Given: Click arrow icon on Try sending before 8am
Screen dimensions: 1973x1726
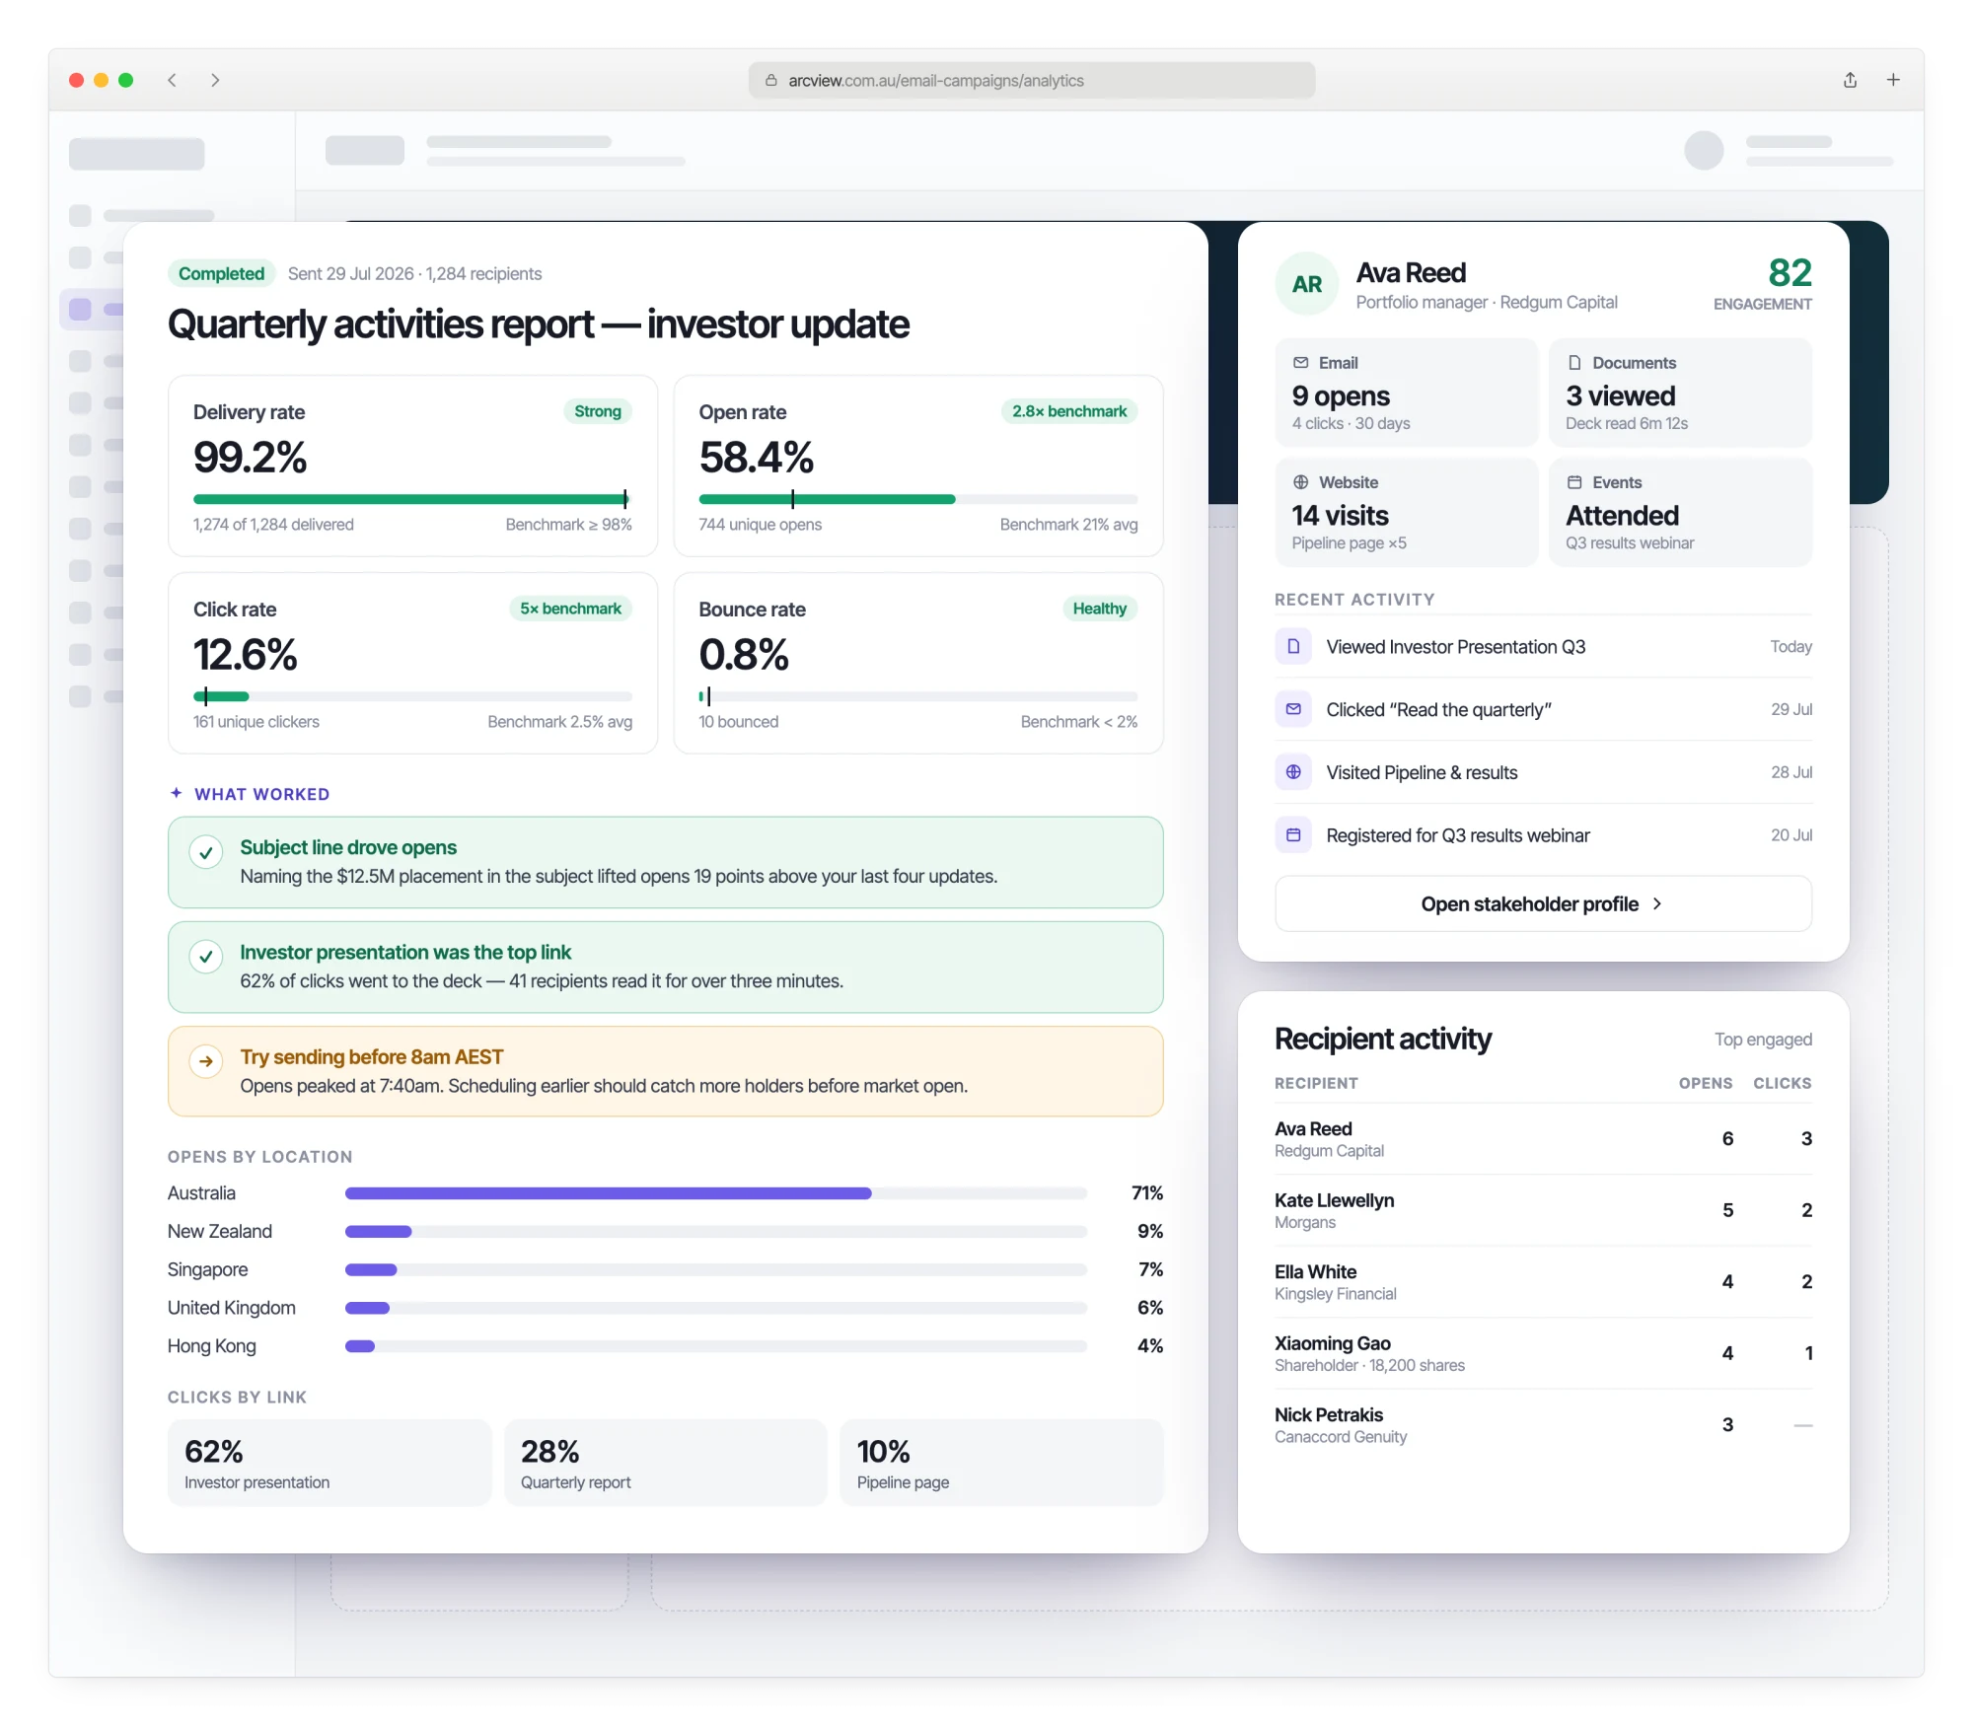Looking at the screenshot, I should click(205, 1061).
